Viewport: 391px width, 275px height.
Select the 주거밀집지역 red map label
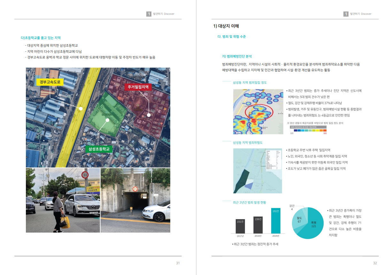[x=138, y=86]
